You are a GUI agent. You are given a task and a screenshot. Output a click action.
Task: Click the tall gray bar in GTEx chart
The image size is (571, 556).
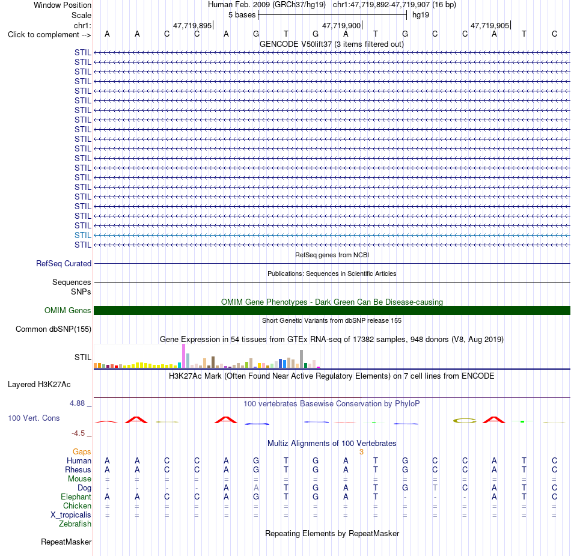tap(302, 359)
